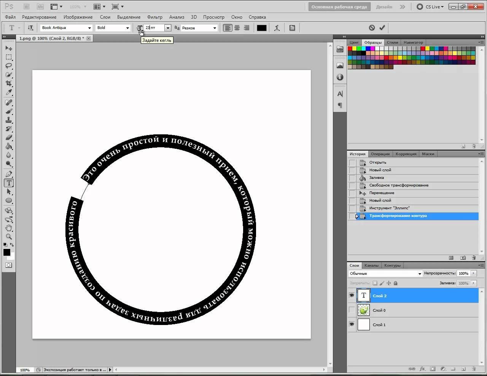
Task: Click the black text color swatch
Action: [262, 28]
